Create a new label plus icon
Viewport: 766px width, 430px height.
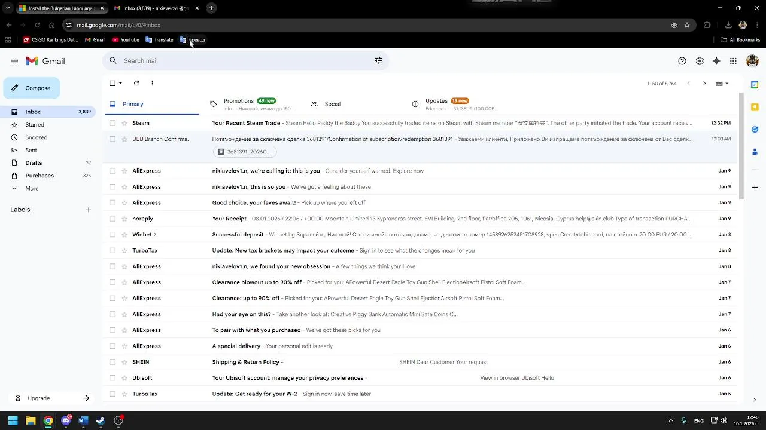[x=89, y=210]
